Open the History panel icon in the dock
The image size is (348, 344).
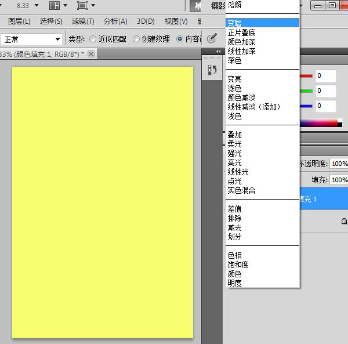point(212,70)
